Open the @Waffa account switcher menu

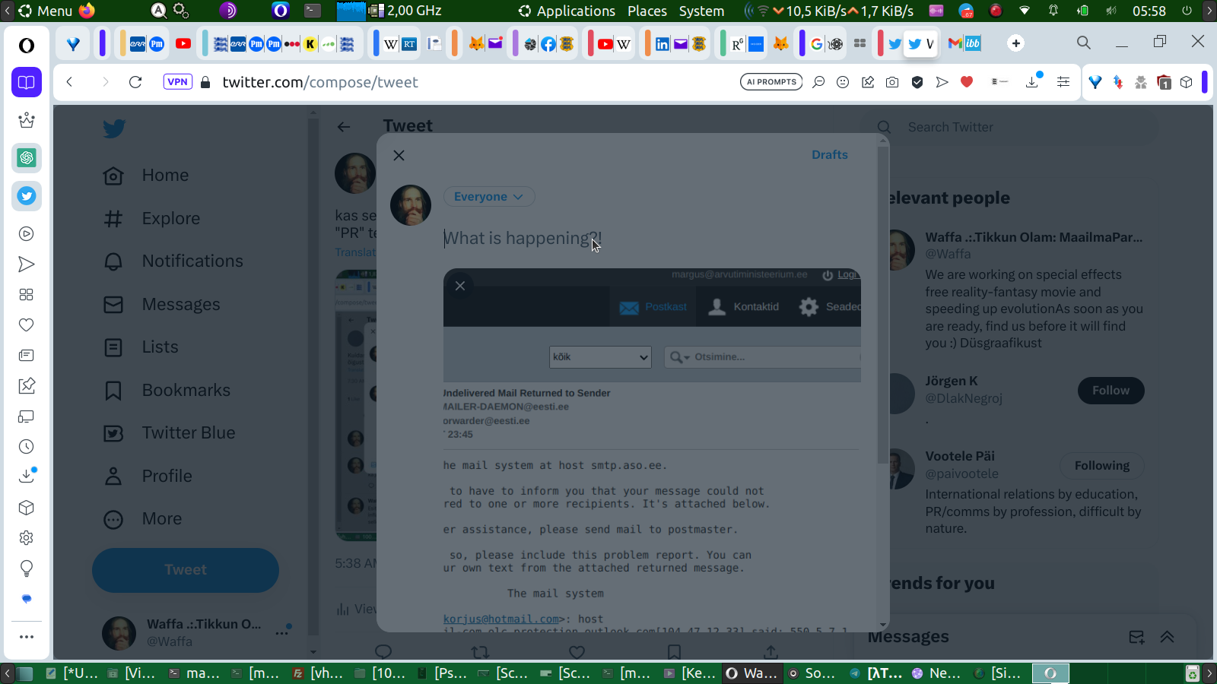196,632
